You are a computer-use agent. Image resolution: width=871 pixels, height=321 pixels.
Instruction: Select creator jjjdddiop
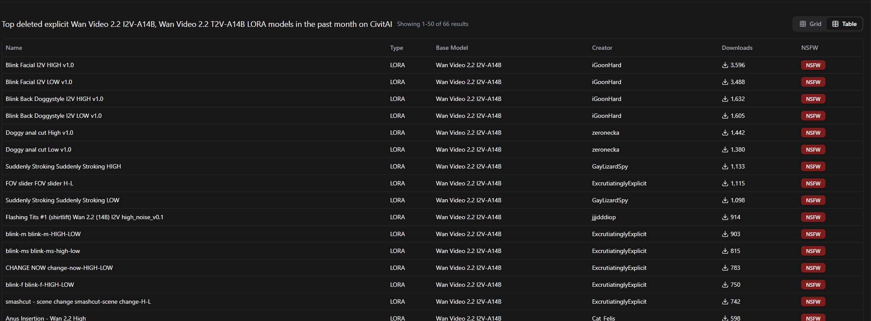pos(604,217)
